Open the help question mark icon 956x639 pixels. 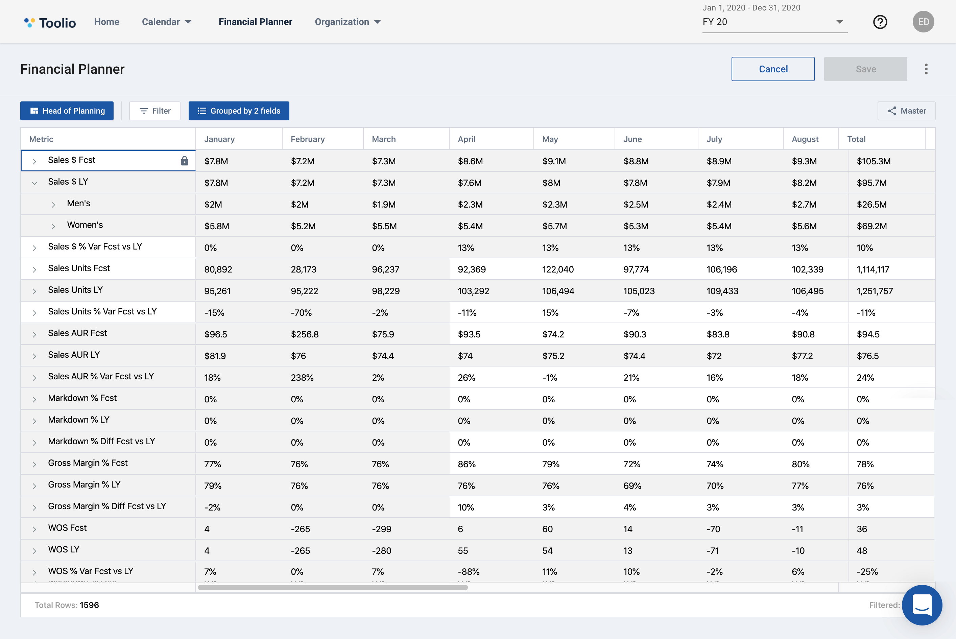click(x=880, y=22)
